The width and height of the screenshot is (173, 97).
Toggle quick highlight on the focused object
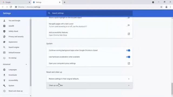coord(128,18)
